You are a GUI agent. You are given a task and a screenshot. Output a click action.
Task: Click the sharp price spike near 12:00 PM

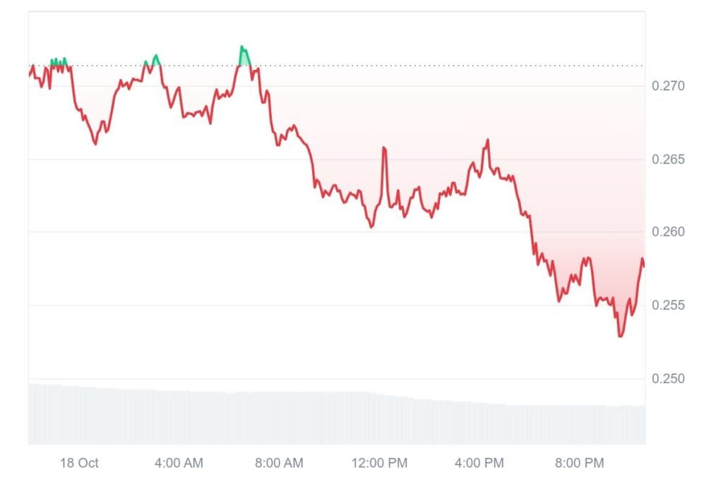tap(384, 147)
